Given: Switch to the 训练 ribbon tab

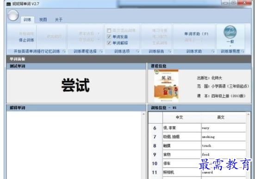Looking at the screenshot, I should point(27,20).
